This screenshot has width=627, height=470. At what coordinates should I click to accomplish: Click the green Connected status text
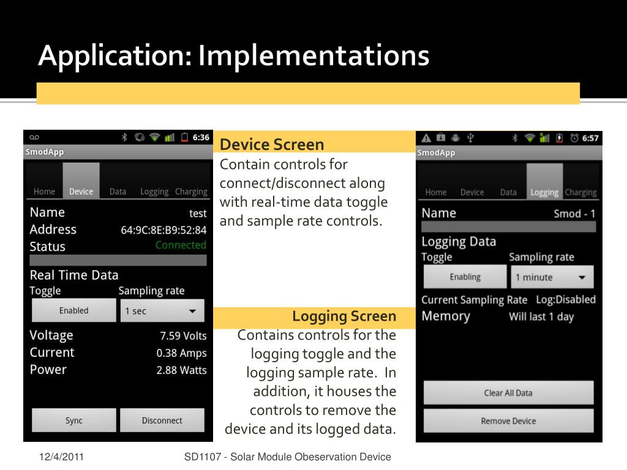[181, 245]
